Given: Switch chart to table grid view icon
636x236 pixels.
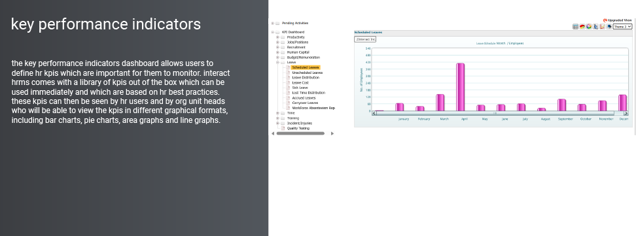Looking at the screenshot, I should [x=576, y=26].
